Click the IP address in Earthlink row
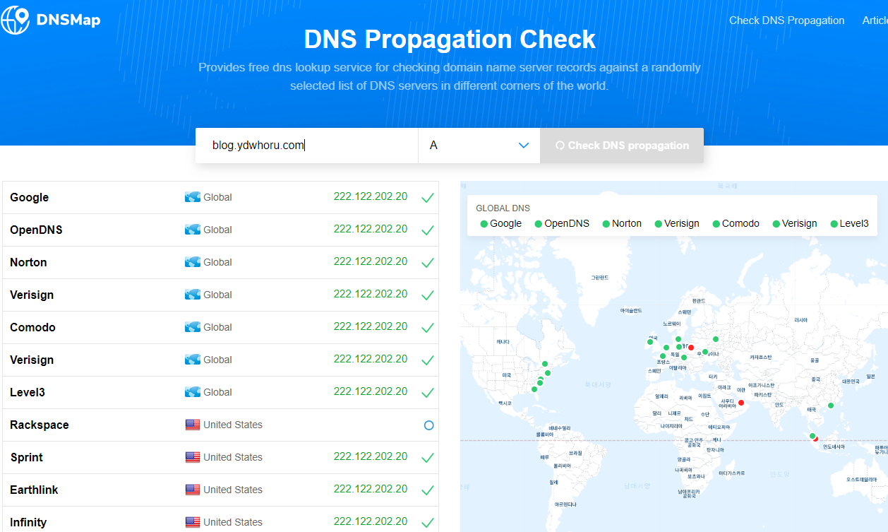 [371, 489]
